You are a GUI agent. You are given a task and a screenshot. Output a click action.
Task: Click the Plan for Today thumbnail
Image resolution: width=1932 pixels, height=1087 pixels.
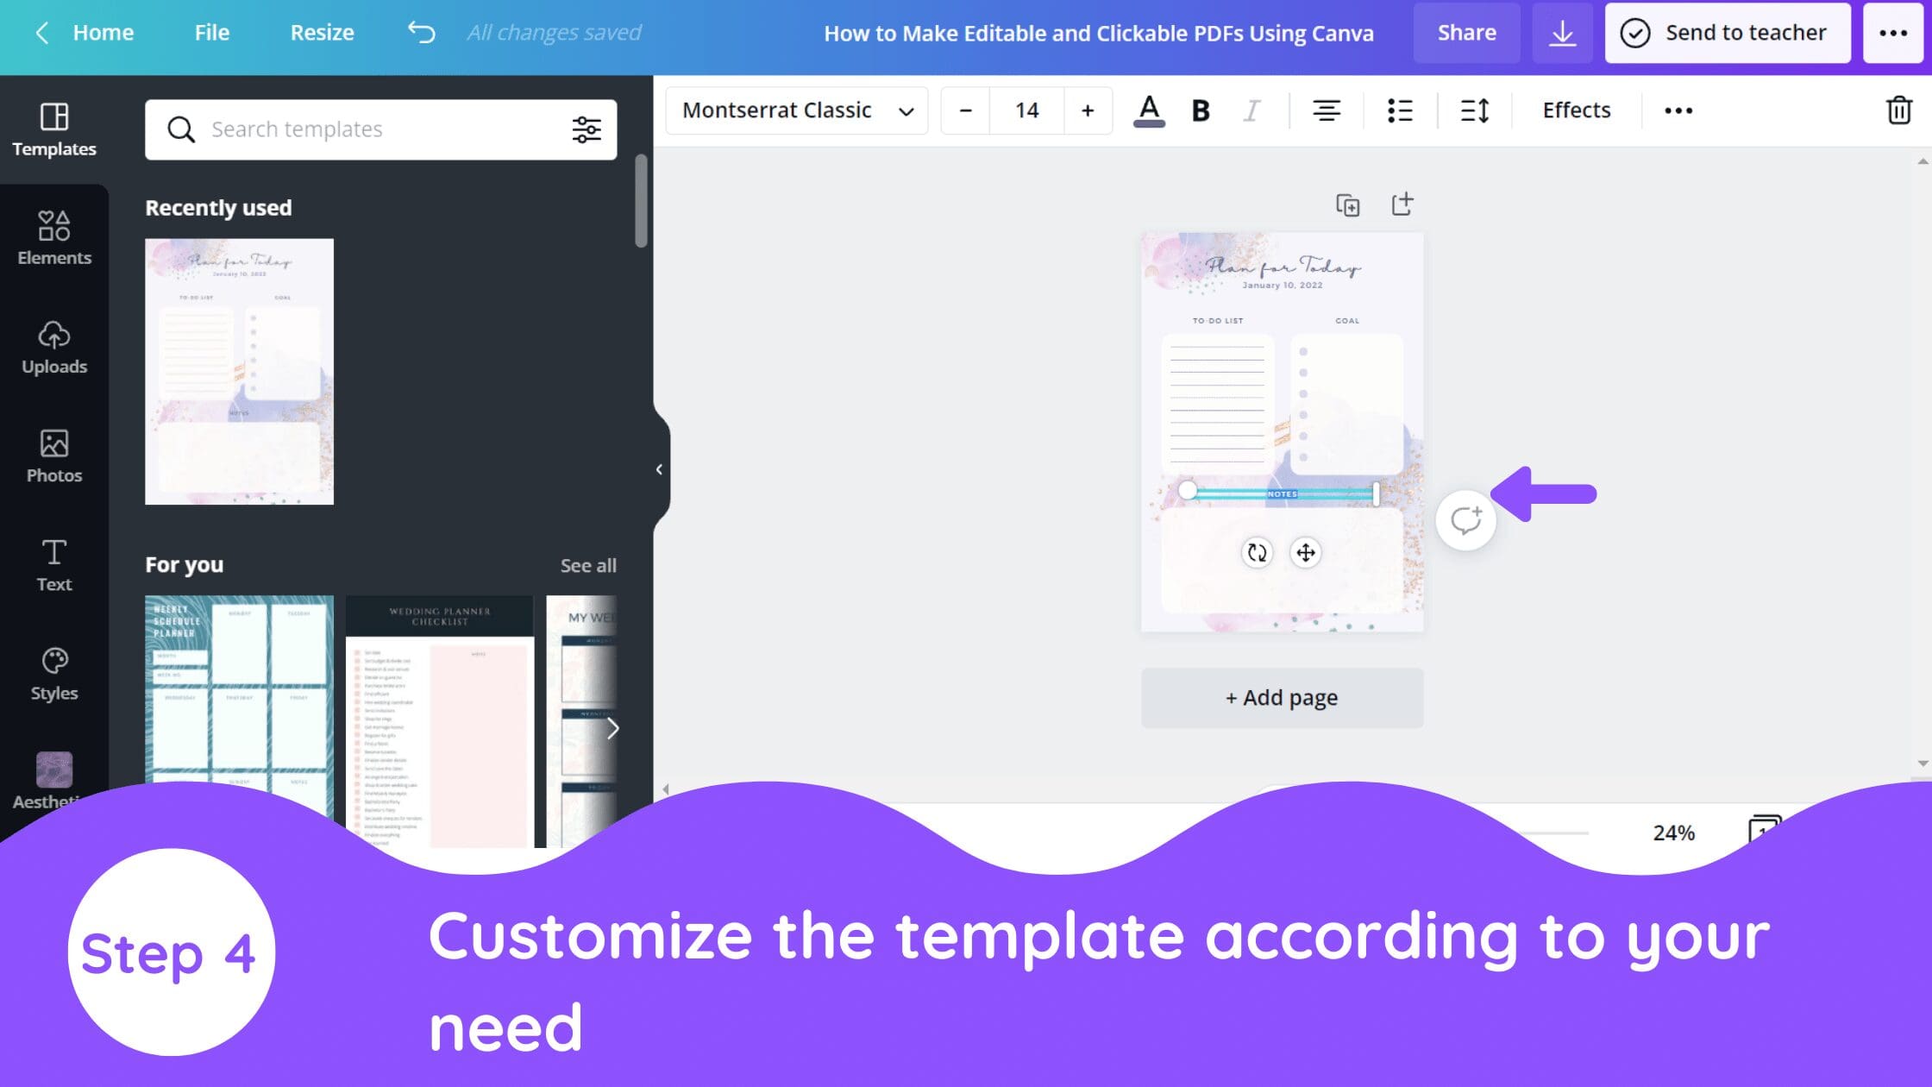point(239,370)
